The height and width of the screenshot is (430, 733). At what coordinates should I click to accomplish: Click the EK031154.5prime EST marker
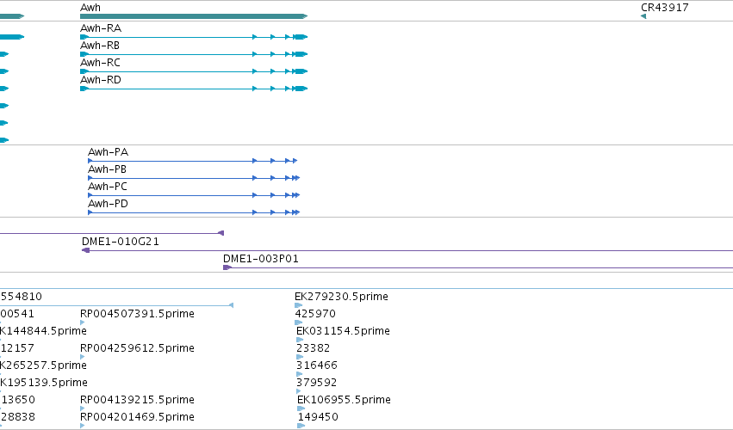(300, 340)
